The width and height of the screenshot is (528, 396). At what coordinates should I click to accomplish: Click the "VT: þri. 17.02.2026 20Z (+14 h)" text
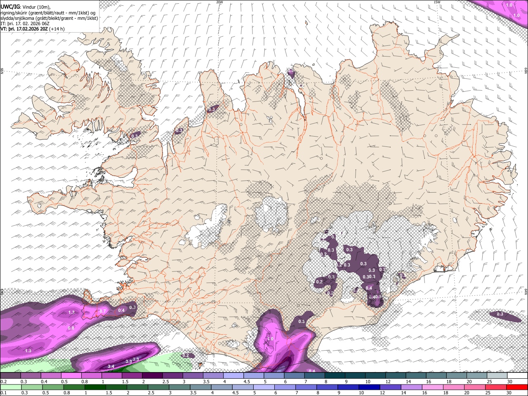[x=33, y=29]
